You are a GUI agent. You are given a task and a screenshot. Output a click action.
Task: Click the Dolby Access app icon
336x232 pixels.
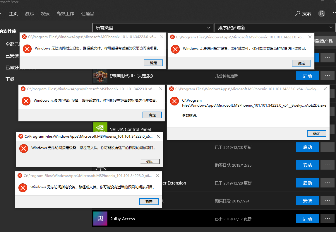click(x=100, y=219)
